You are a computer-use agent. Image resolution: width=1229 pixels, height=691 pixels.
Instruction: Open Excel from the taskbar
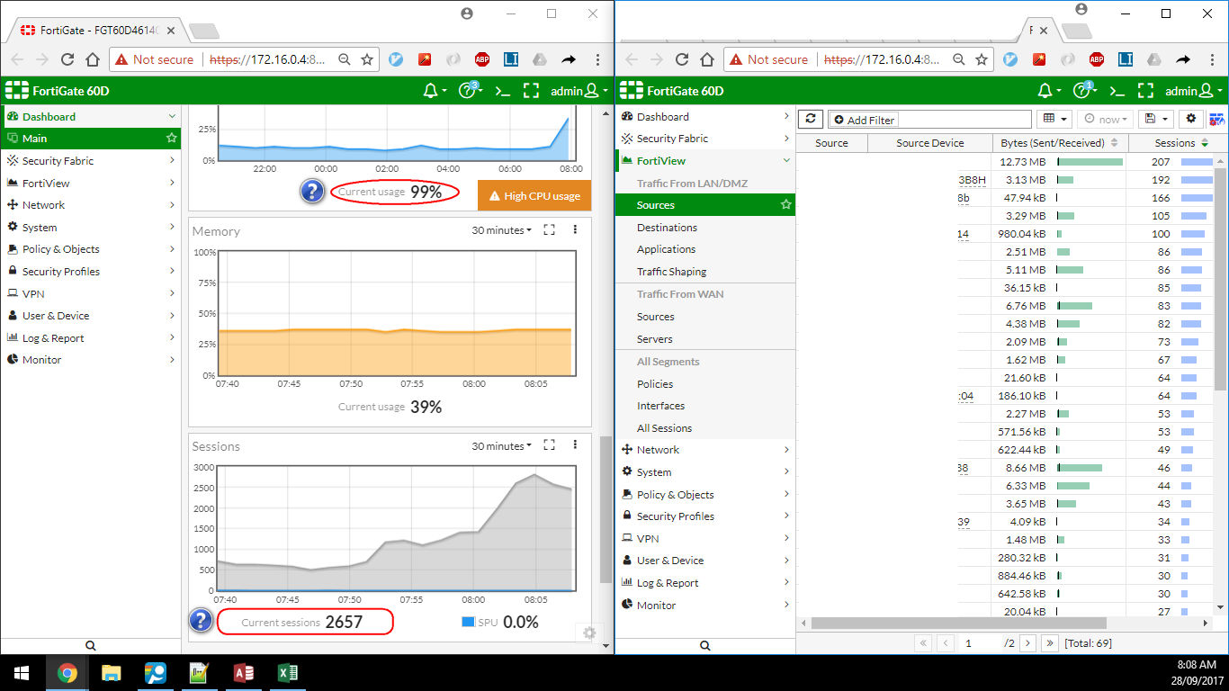point(287,672)
